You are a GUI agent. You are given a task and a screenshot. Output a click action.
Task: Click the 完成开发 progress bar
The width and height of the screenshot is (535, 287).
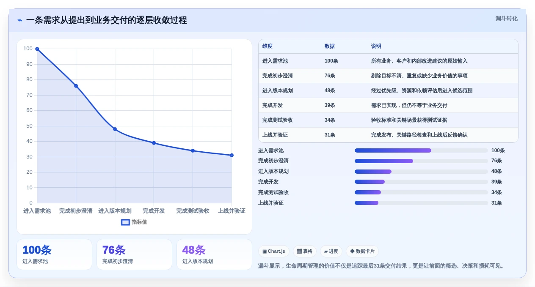coord(421,182)
